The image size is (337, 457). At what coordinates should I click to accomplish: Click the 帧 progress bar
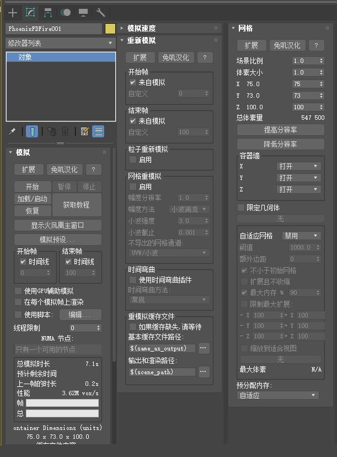(x=62, y=403)
